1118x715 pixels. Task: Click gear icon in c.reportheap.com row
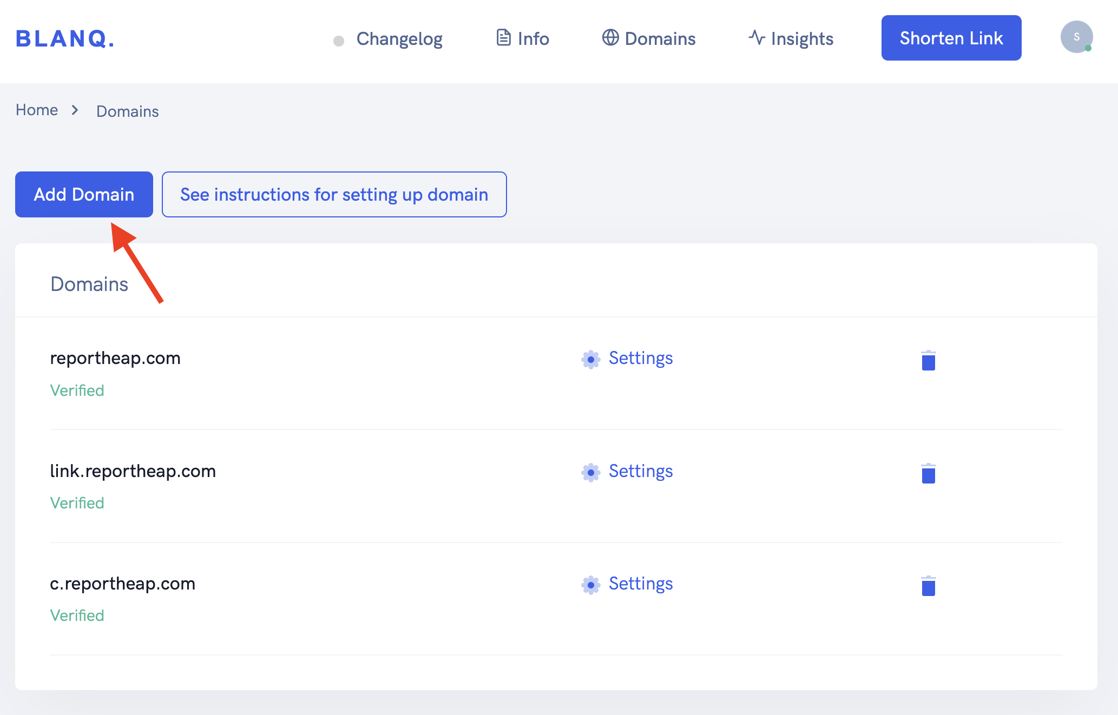(x=590, y=585)
